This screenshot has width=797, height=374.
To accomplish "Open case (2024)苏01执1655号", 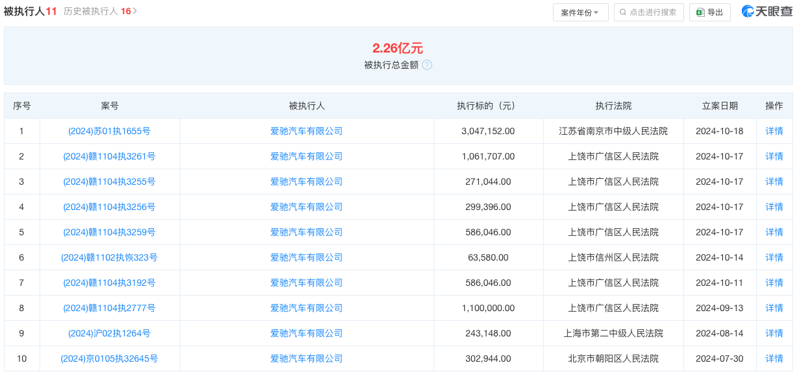I will click(109, 131).
